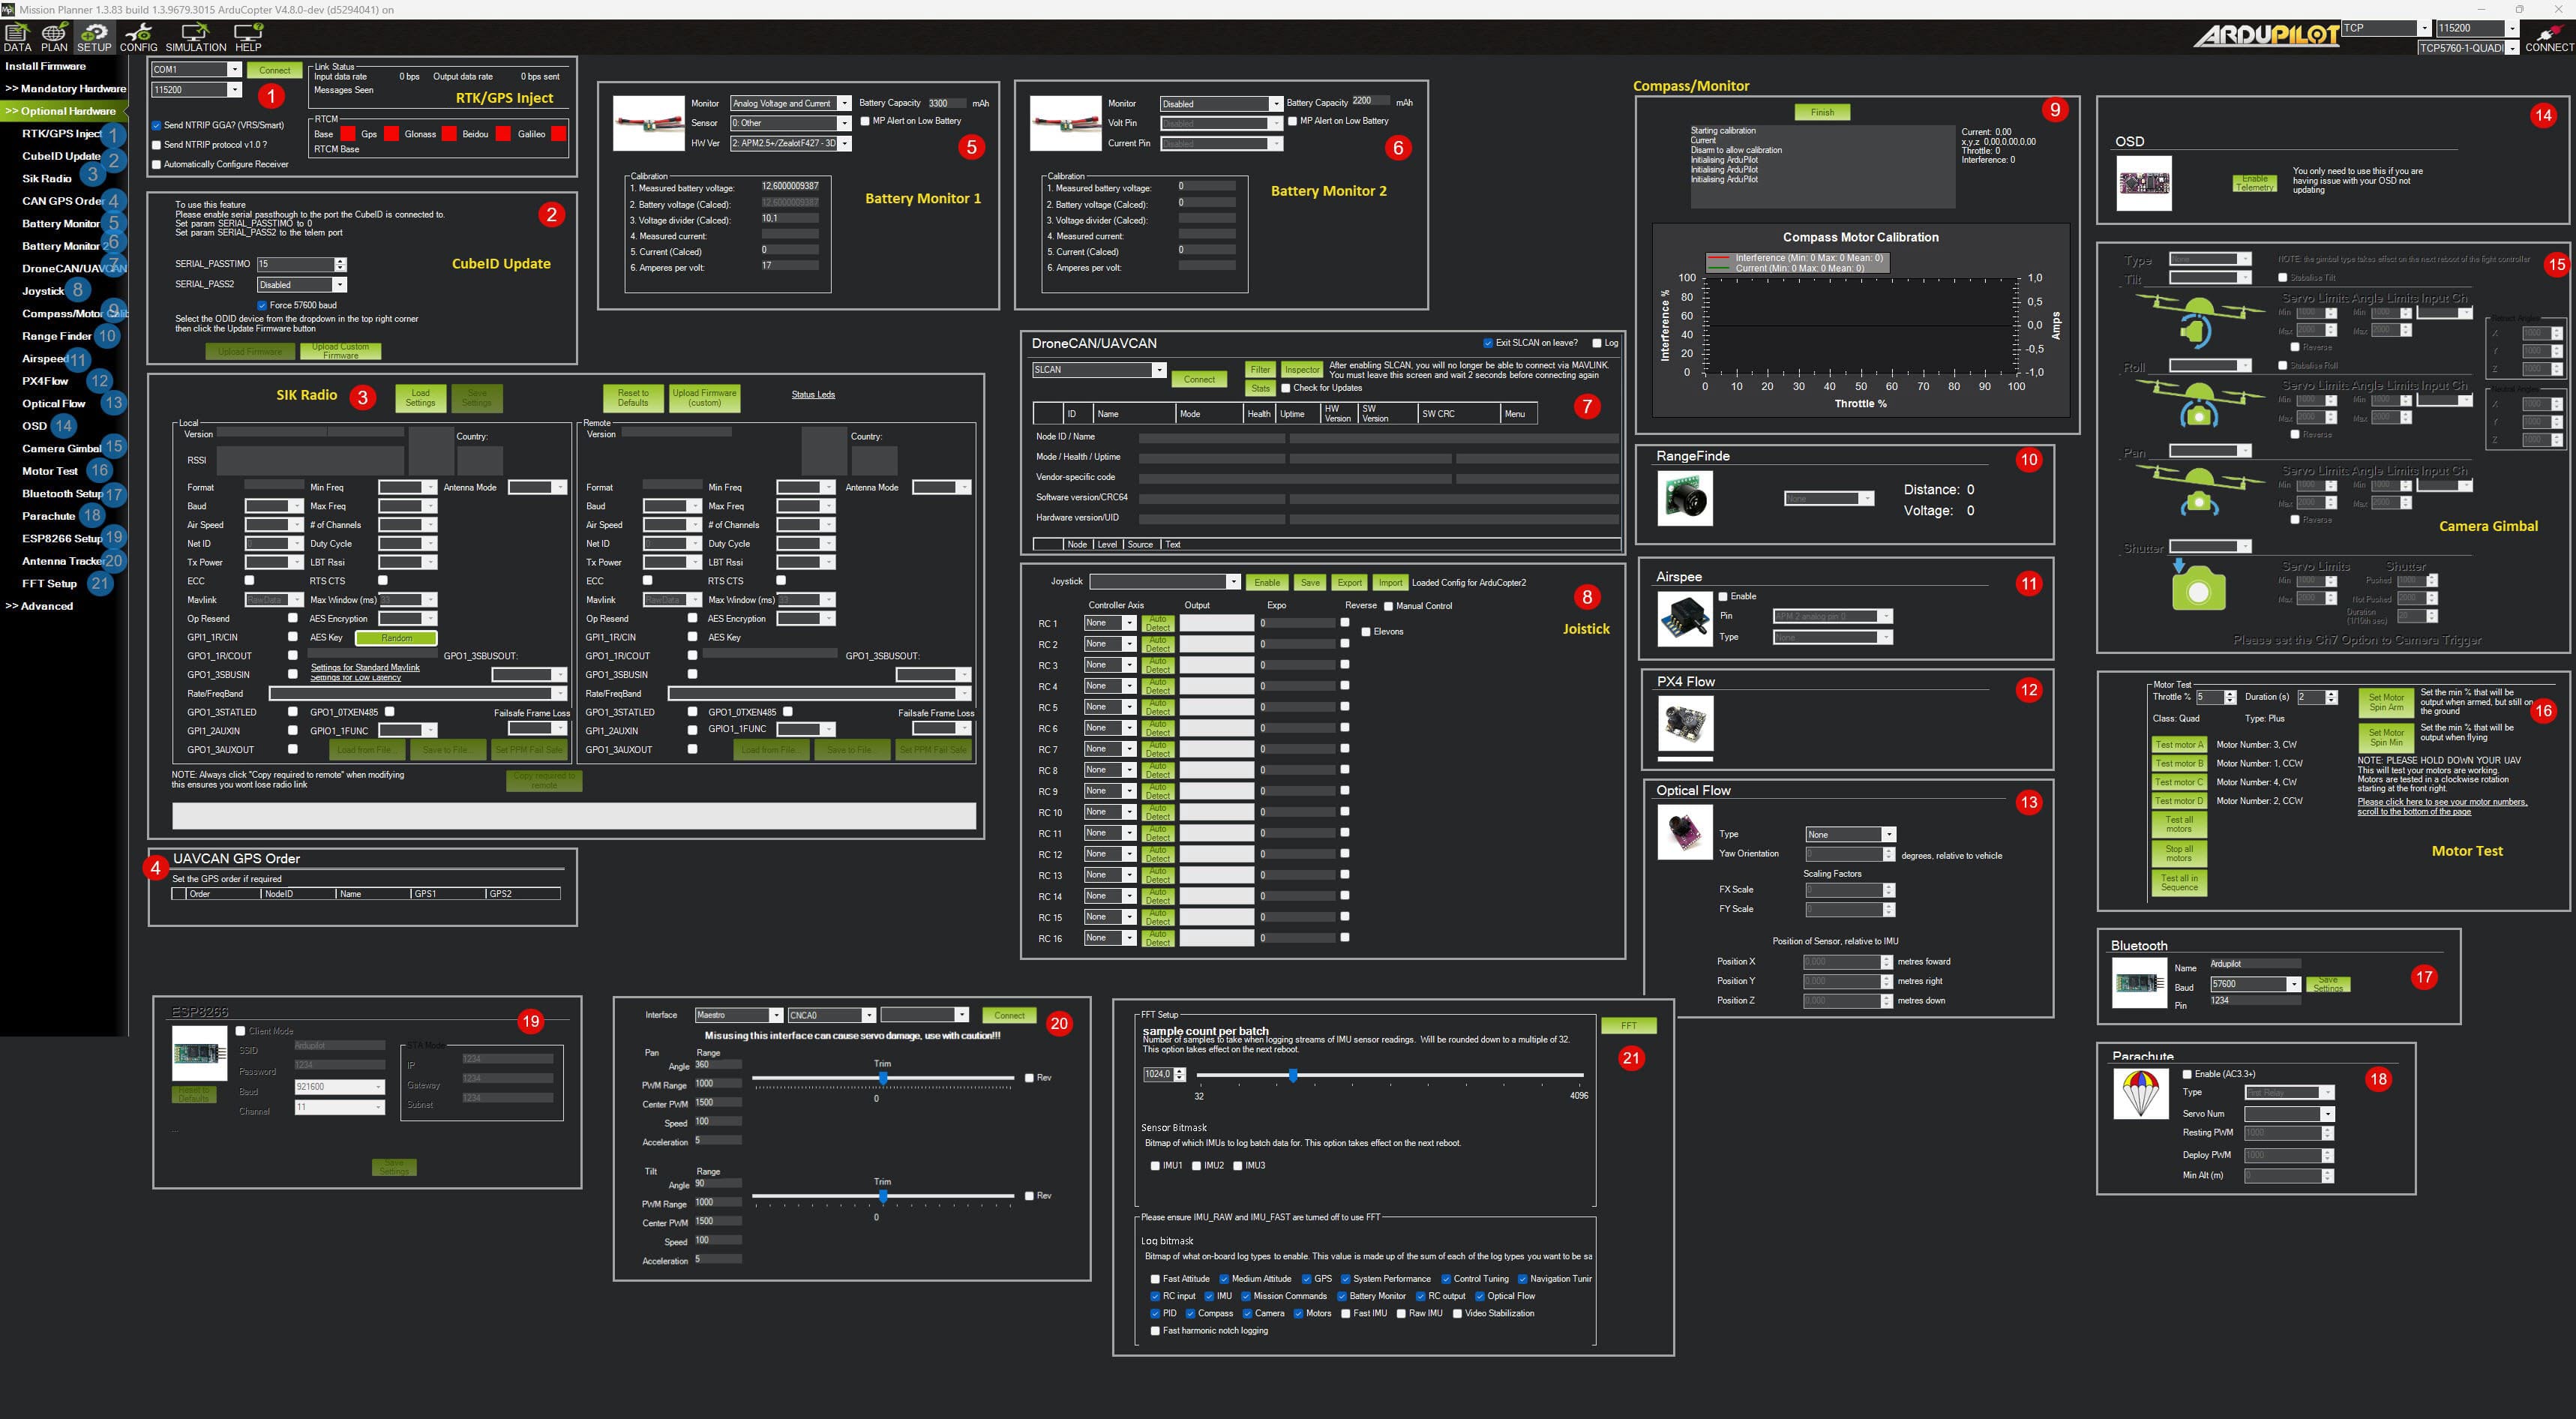
Task: Select Install Firmware in the sidebar
Action: pos(46,66)
